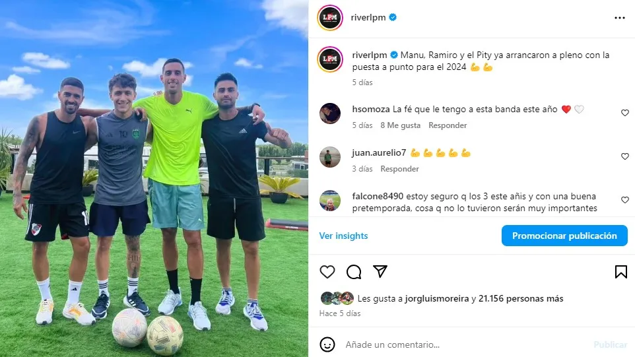This screenshot has width=635, height=357.
Task: Click the verified badge beside riverlpm header
Action: point(393,17)
